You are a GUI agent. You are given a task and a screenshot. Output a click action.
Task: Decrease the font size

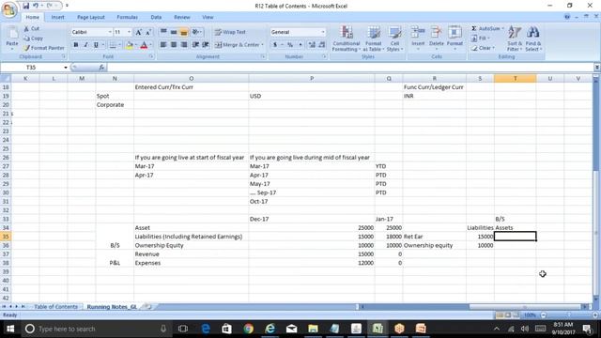pyautogui.click(x=148, y=32)
